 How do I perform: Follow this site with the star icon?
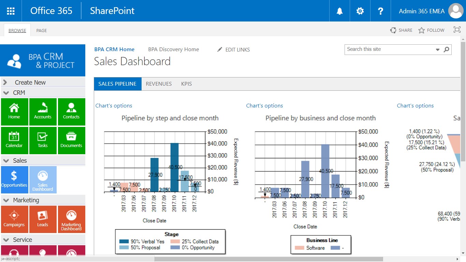(x=422, y=30)
